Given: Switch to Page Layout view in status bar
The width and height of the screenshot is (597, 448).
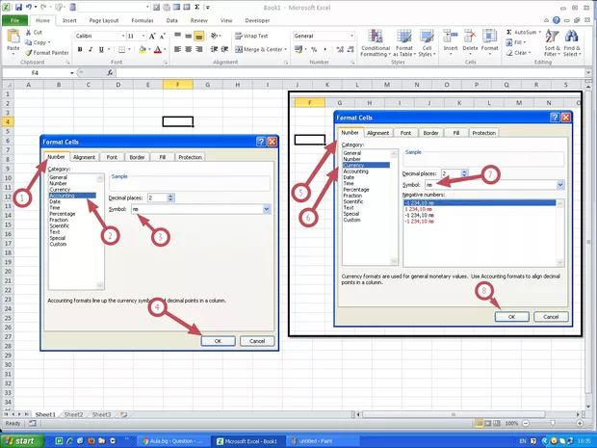Looking at the screenshot, I should [488, 423].
